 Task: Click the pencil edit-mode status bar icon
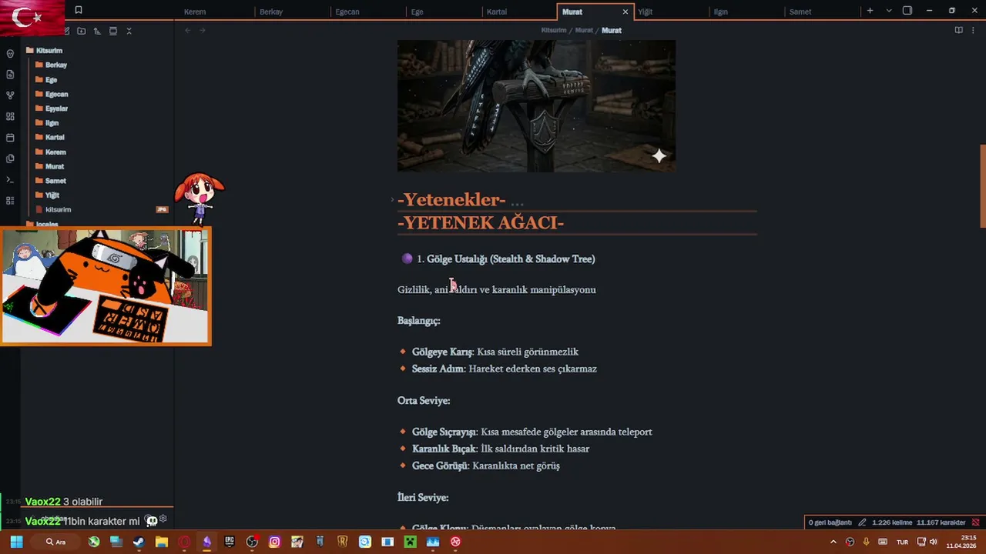(862, 522)
